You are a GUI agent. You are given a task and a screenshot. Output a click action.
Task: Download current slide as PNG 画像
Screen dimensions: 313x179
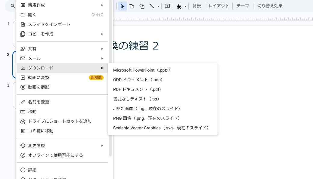pyautogui.click(x=163, y=118)
